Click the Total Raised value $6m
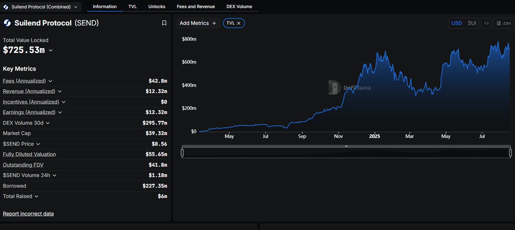This screenshot has height=230, width=515. coord(162,196)
